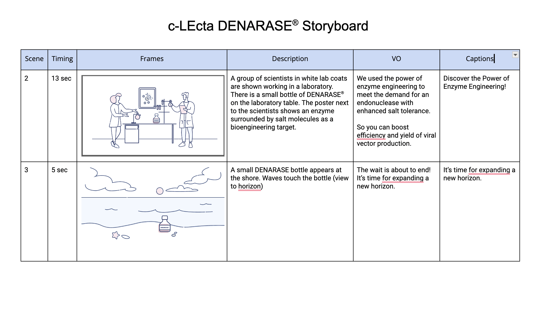Click scene number 3 cell
Screen dimensions: 535x320
26,170
